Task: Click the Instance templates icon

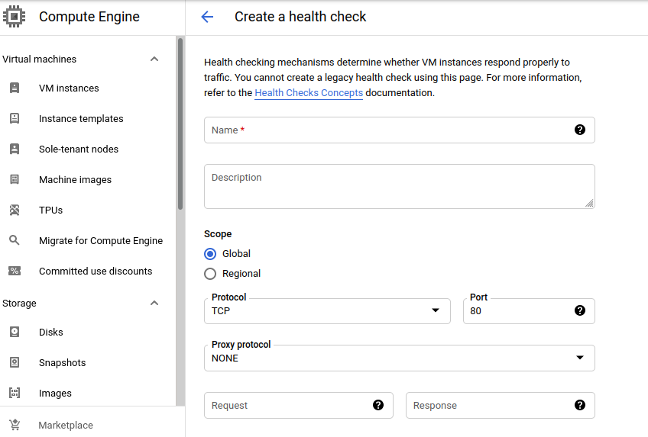Action: (x=15, y=118)
